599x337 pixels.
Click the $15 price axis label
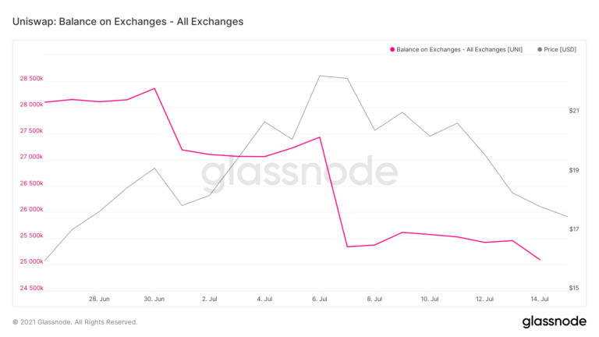574,289
